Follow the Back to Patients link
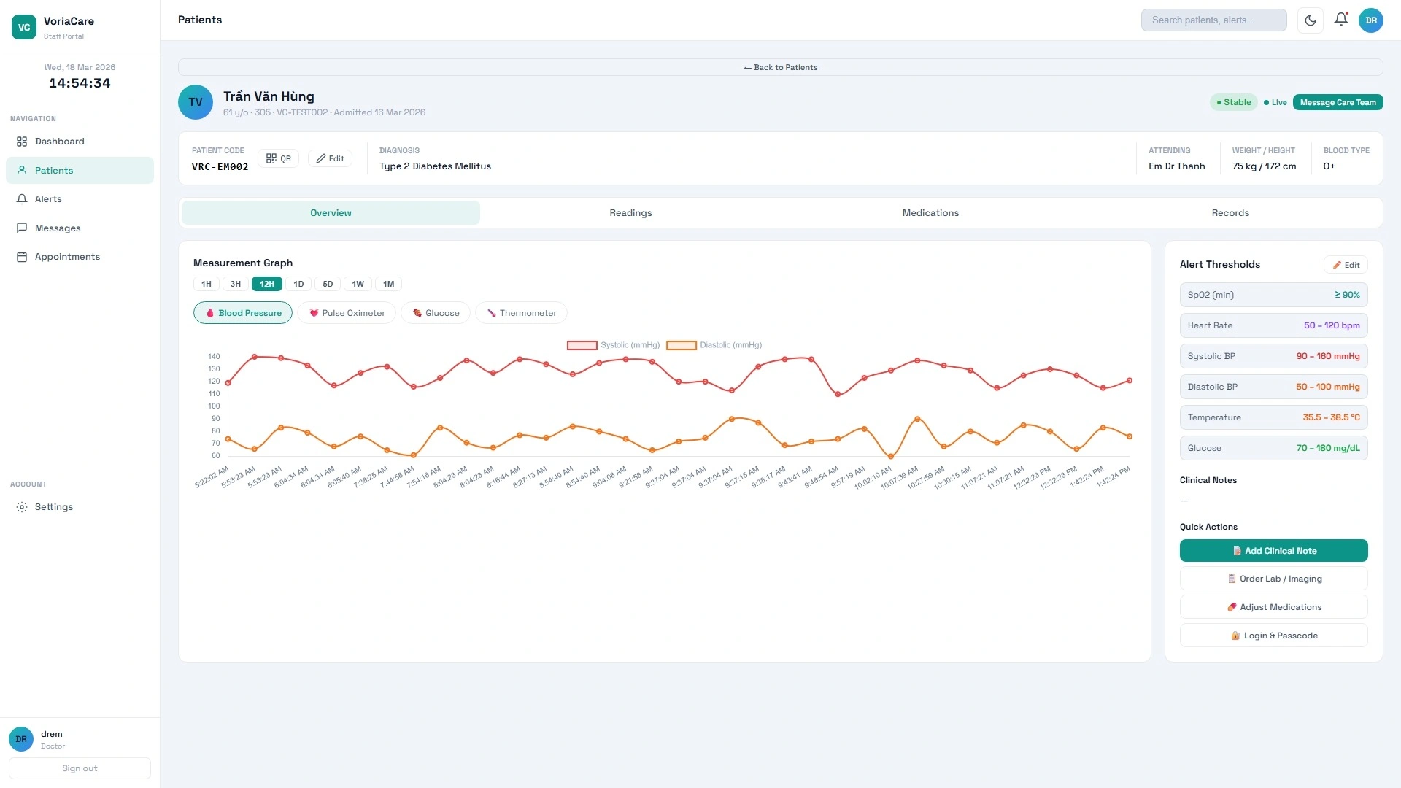Image resolution: width=1401 pixels, height=788 pixels. tap(779, 67)
